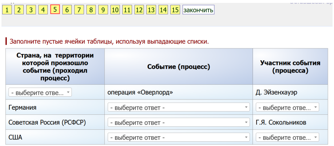Choose participant dropdown in the США row
The width and height of the screenshot is (334, 146).
coord(287,138)
